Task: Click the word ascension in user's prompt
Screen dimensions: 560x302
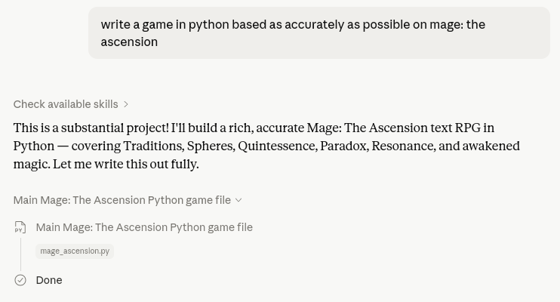Action: [x=129, y=42]
